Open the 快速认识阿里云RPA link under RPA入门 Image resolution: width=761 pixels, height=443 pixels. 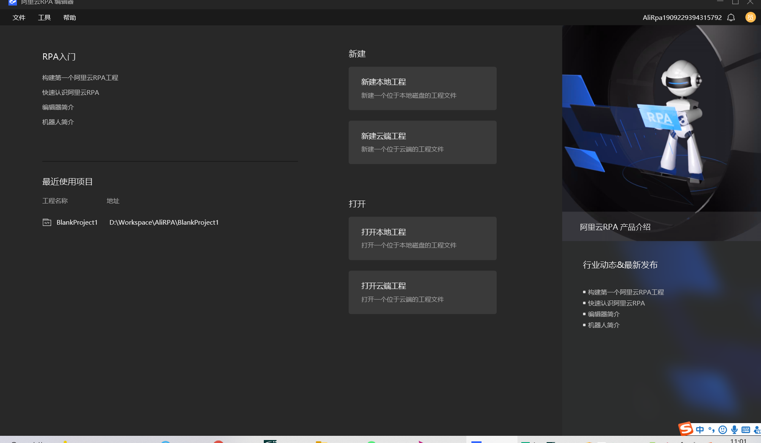(x=71, y=92)
